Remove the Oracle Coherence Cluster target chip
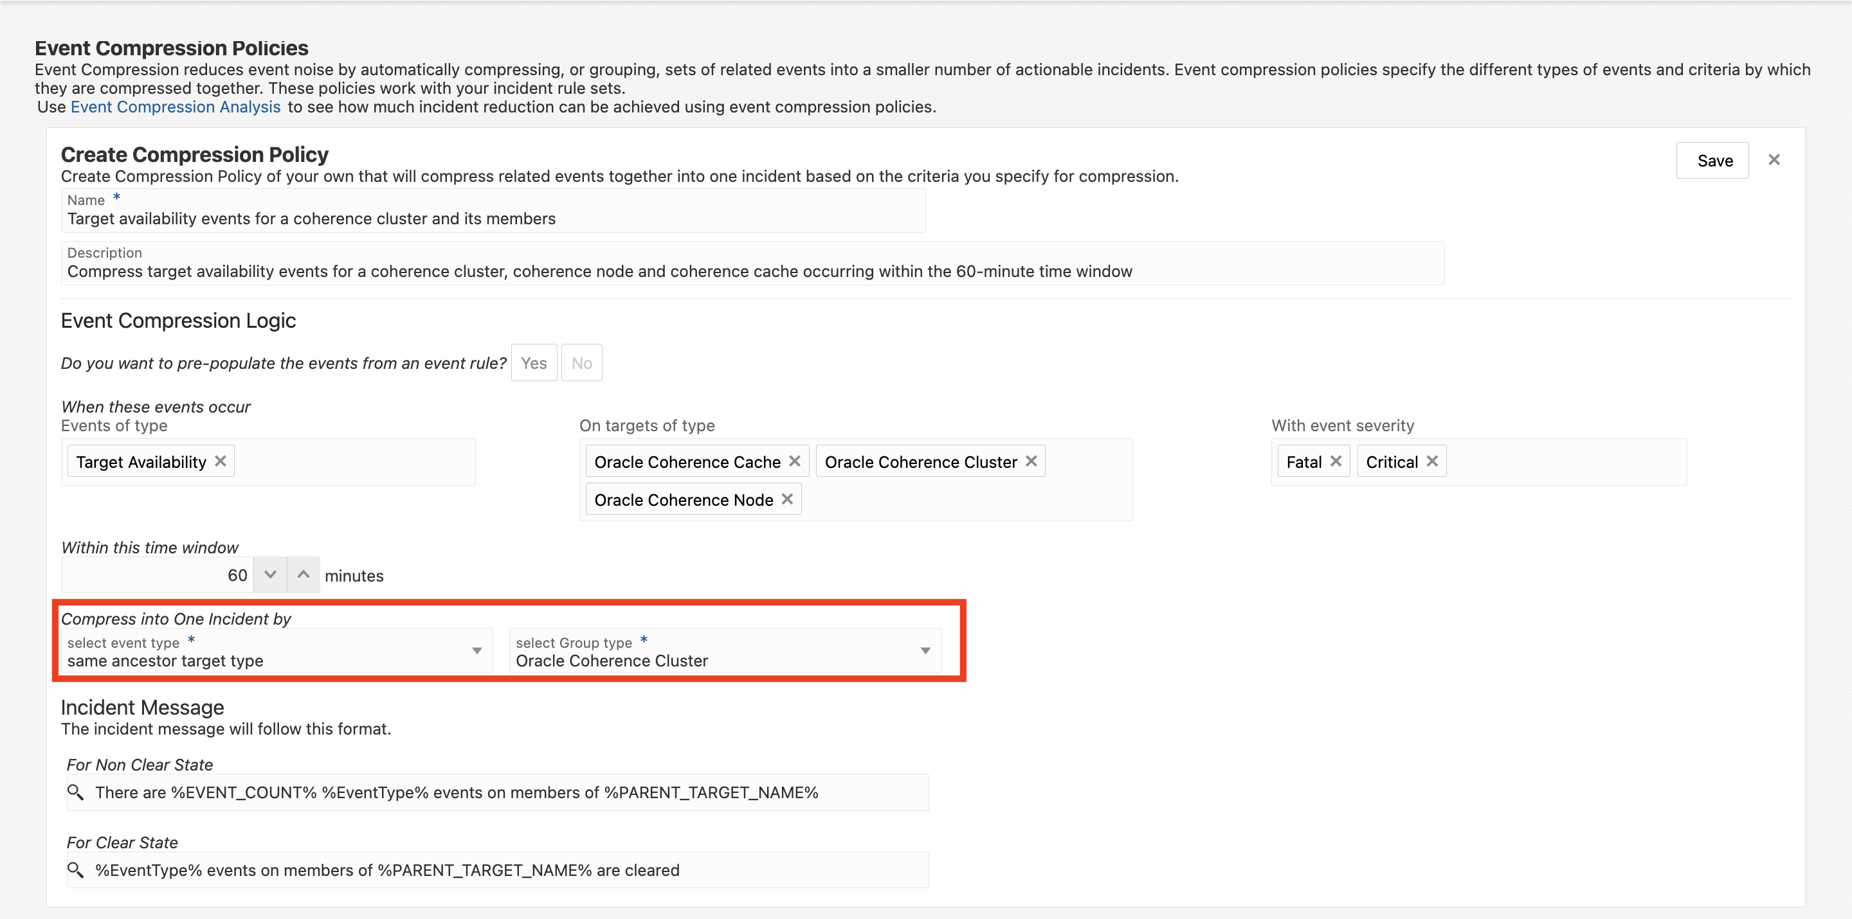The image size is (1852, 919). click(x=1031, y=461)
